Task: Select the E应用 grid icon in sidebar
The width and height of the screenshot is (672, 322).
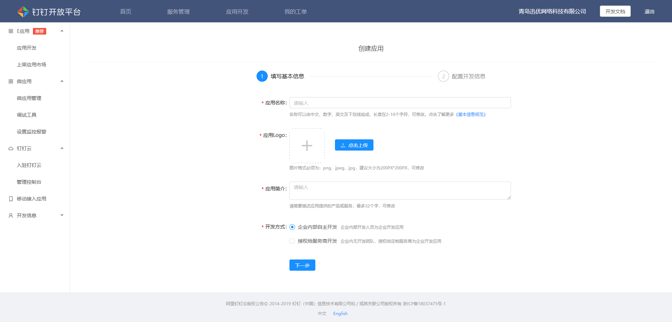Action: click(10, 31)
